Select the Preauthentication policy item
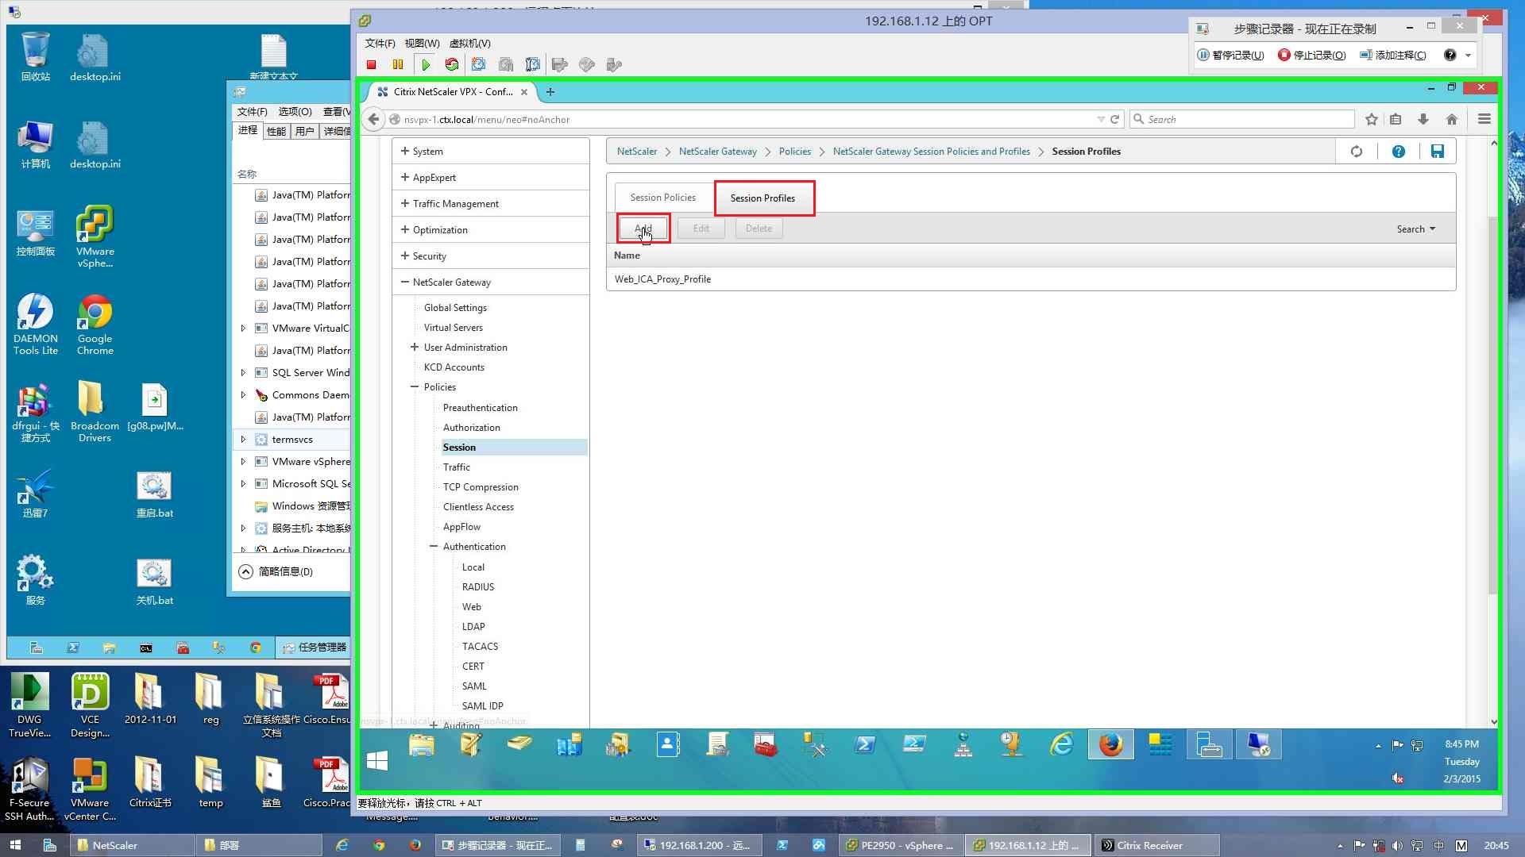This screenshot has height=857, width=1525. 480,408
